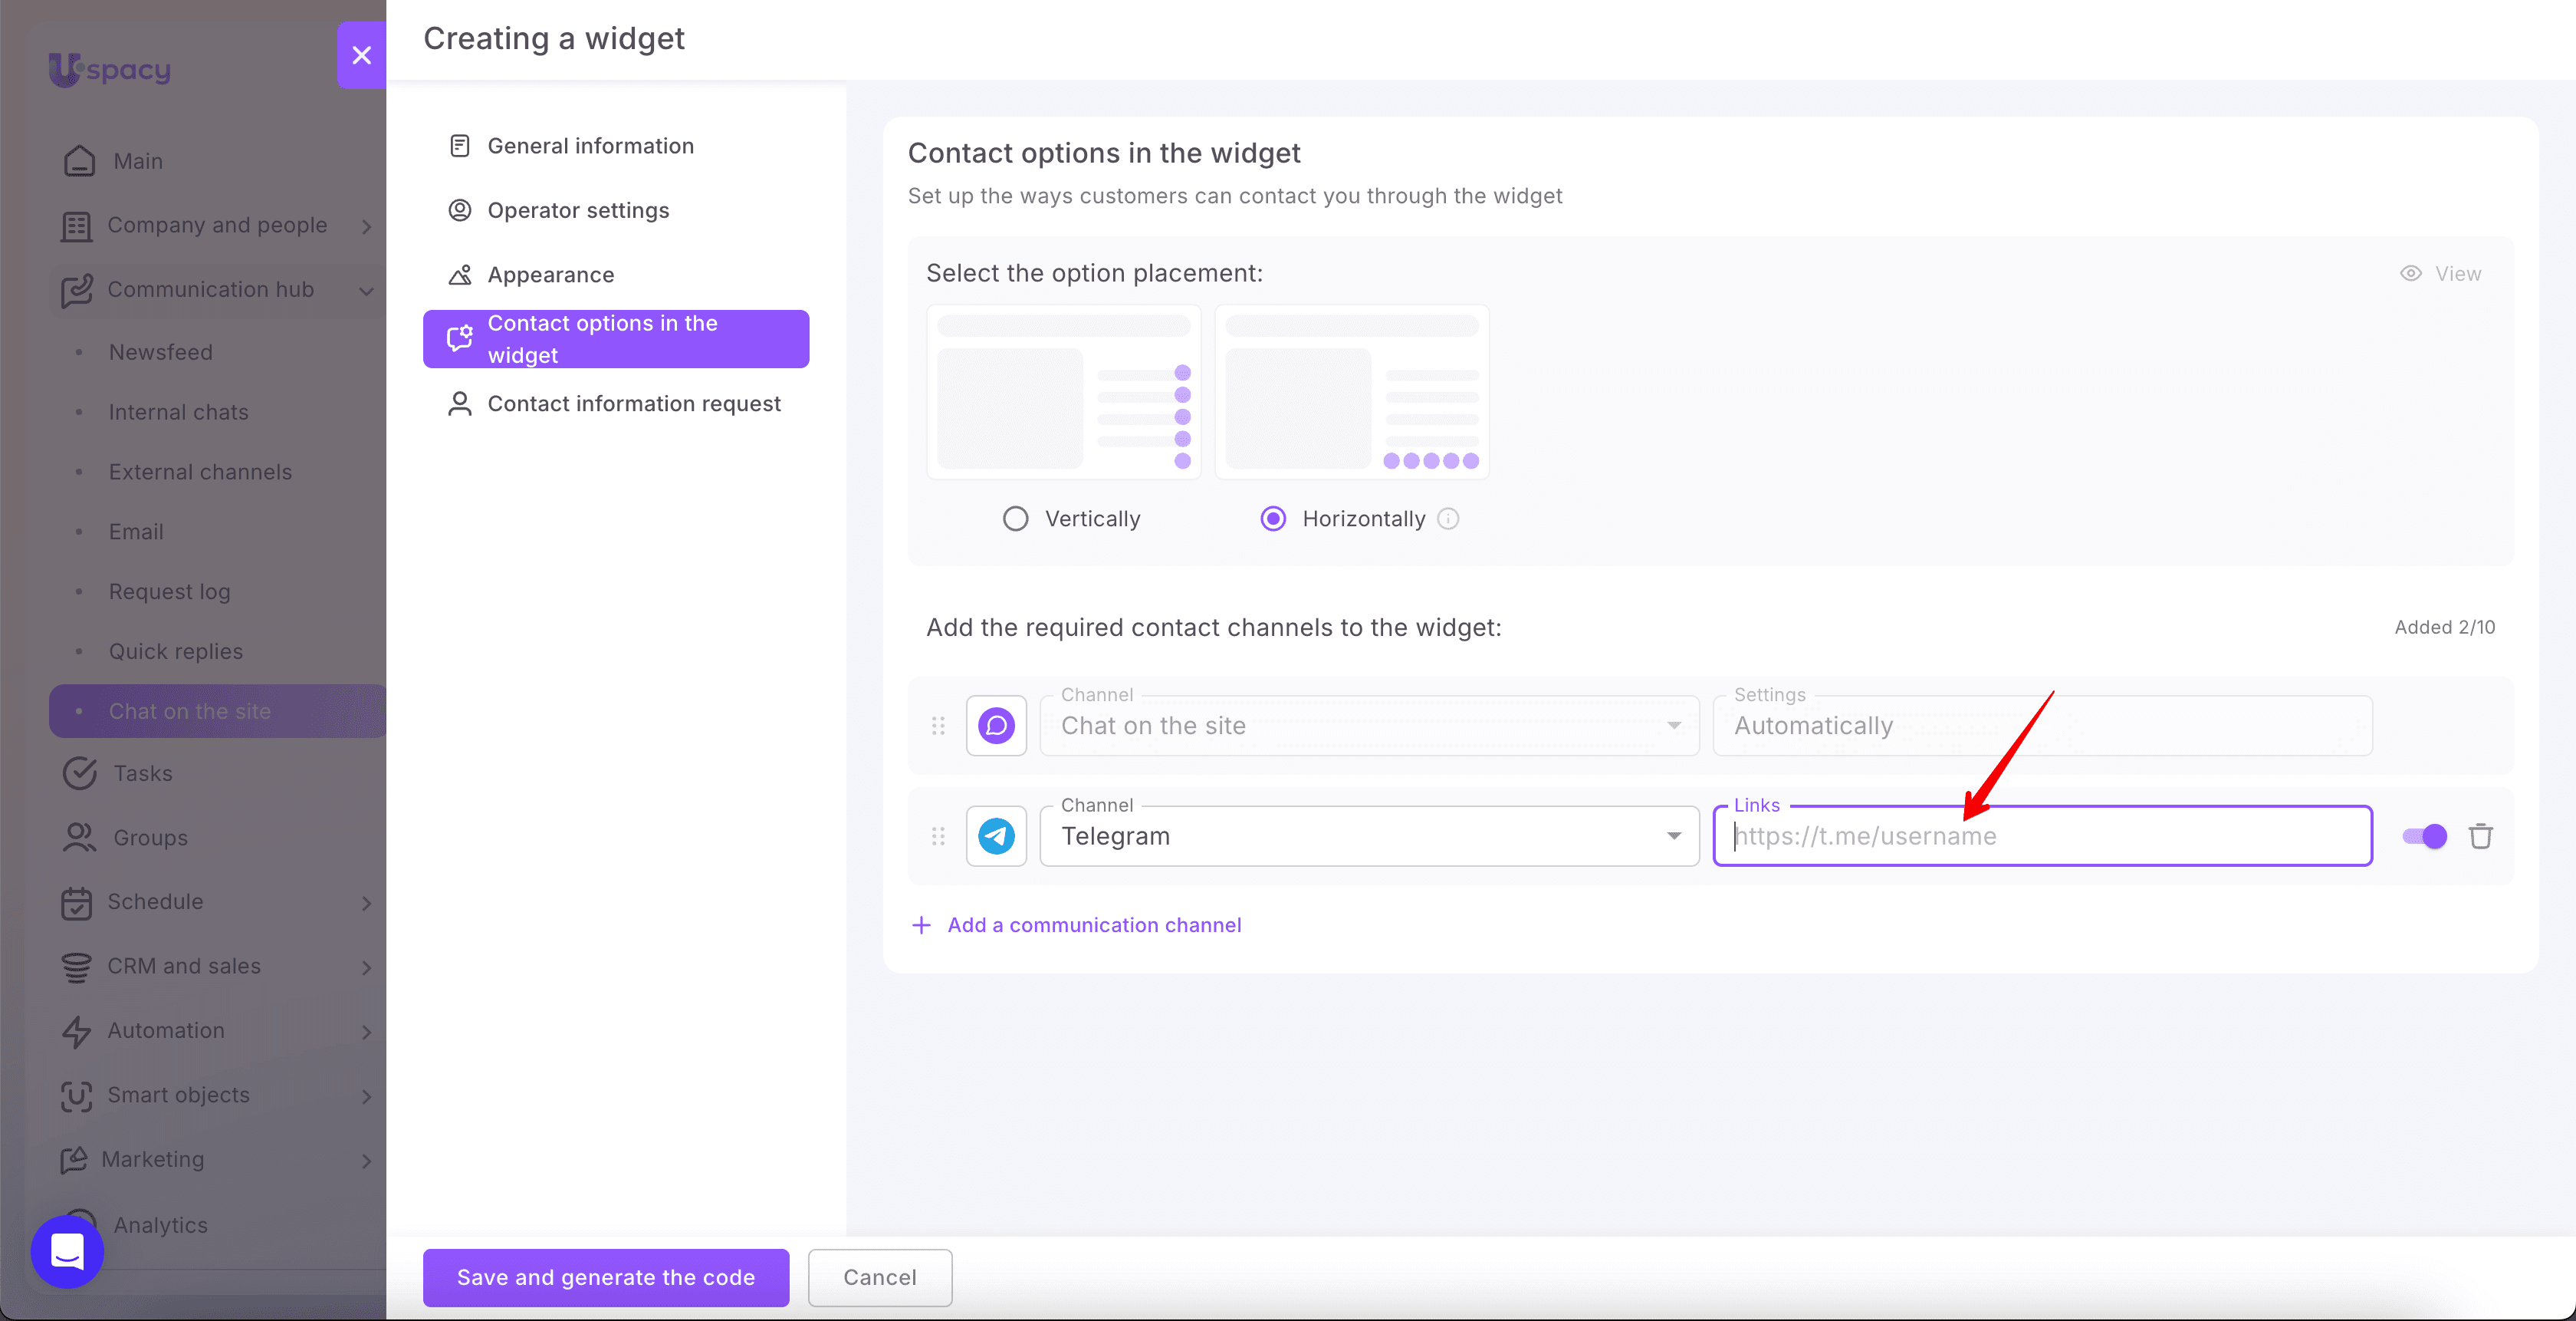
Task: Click the General information document icon
Action: click(460, 146)
